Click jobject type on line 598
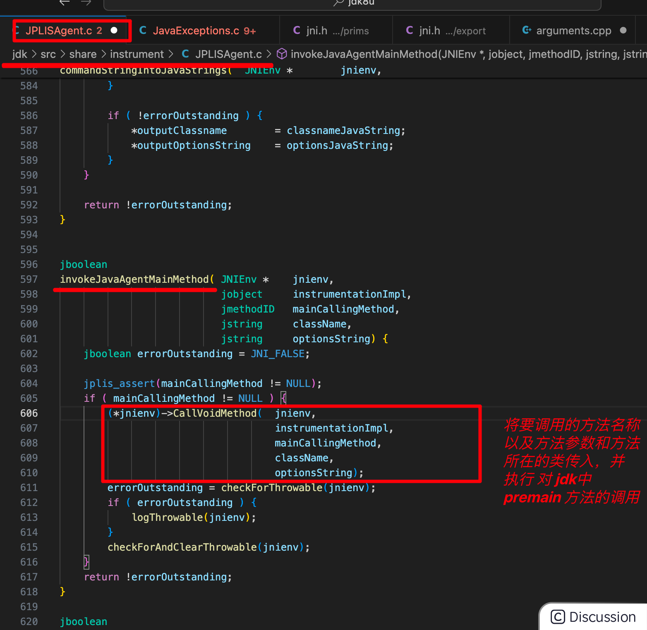The height and width of the screenshot is (630, 647). 242,294
